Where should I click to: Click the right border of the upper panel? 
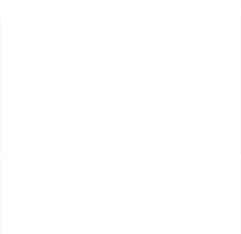(241, 85)
